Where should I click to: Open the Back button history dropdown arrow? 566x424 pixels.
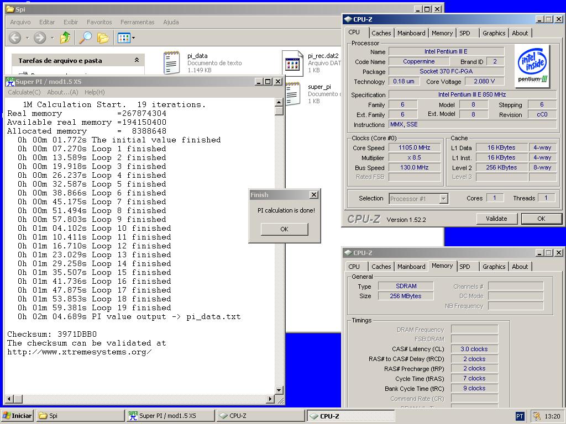tap(27, 38)
